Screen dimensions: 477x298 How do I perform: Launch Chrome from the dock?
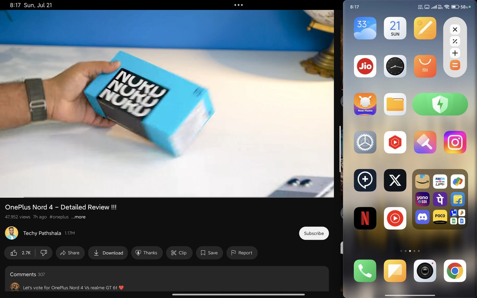pos(455,271)
